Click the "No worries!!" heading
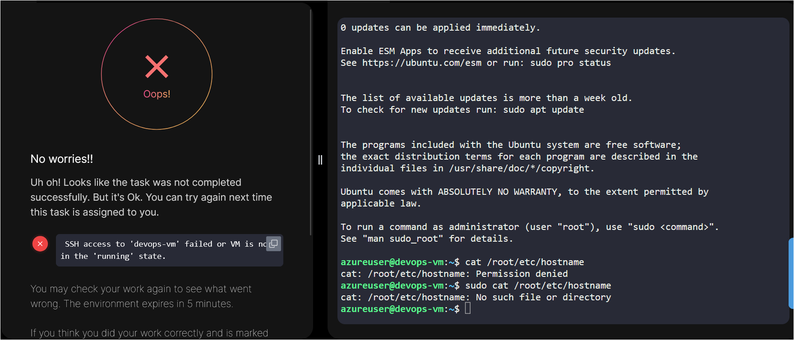Image resolution: width=794 pixels, height=340 pixels. (62, 159)
